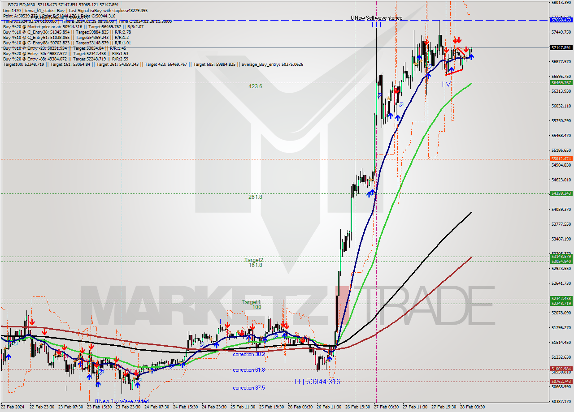Click the 51002.984 red price tag
This screenshot has width=574, height=412.
tap(561, 369)
